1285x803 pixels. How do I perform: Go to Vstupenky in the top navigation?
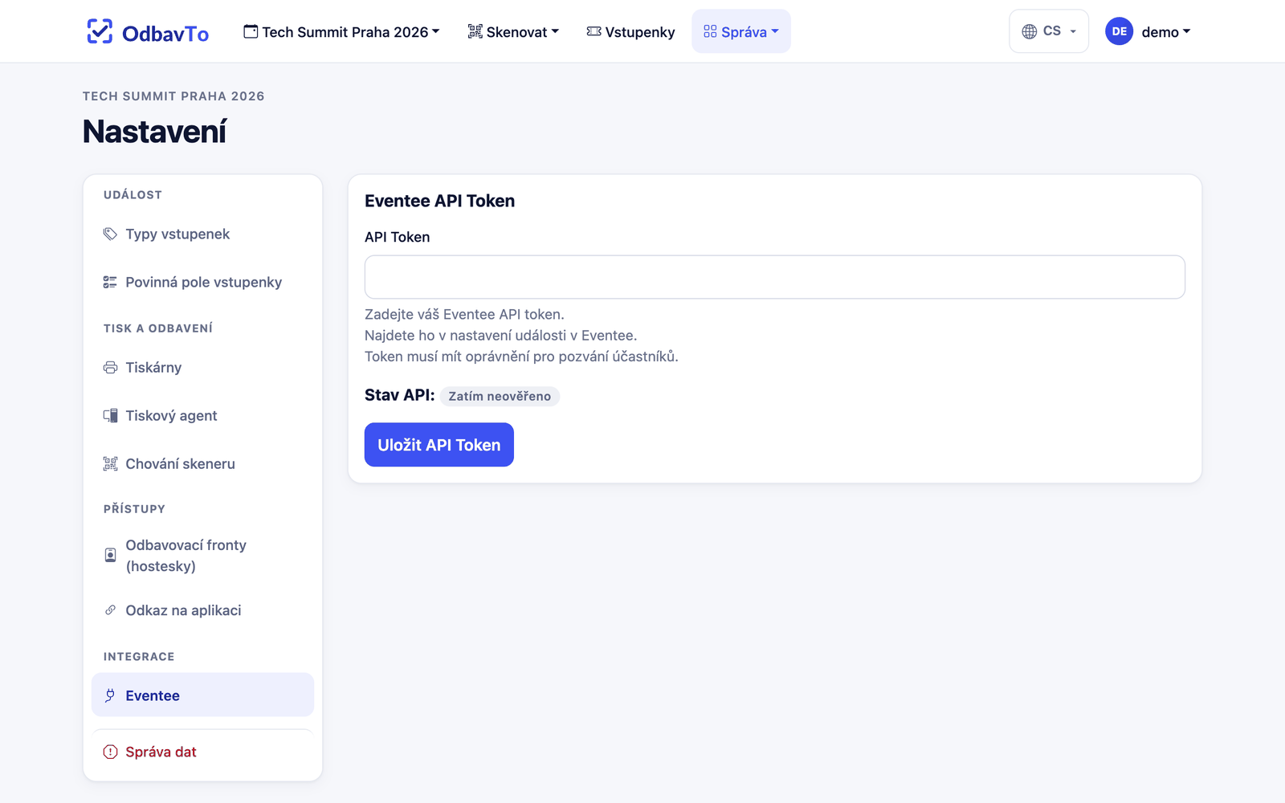(x=631, y=31)
